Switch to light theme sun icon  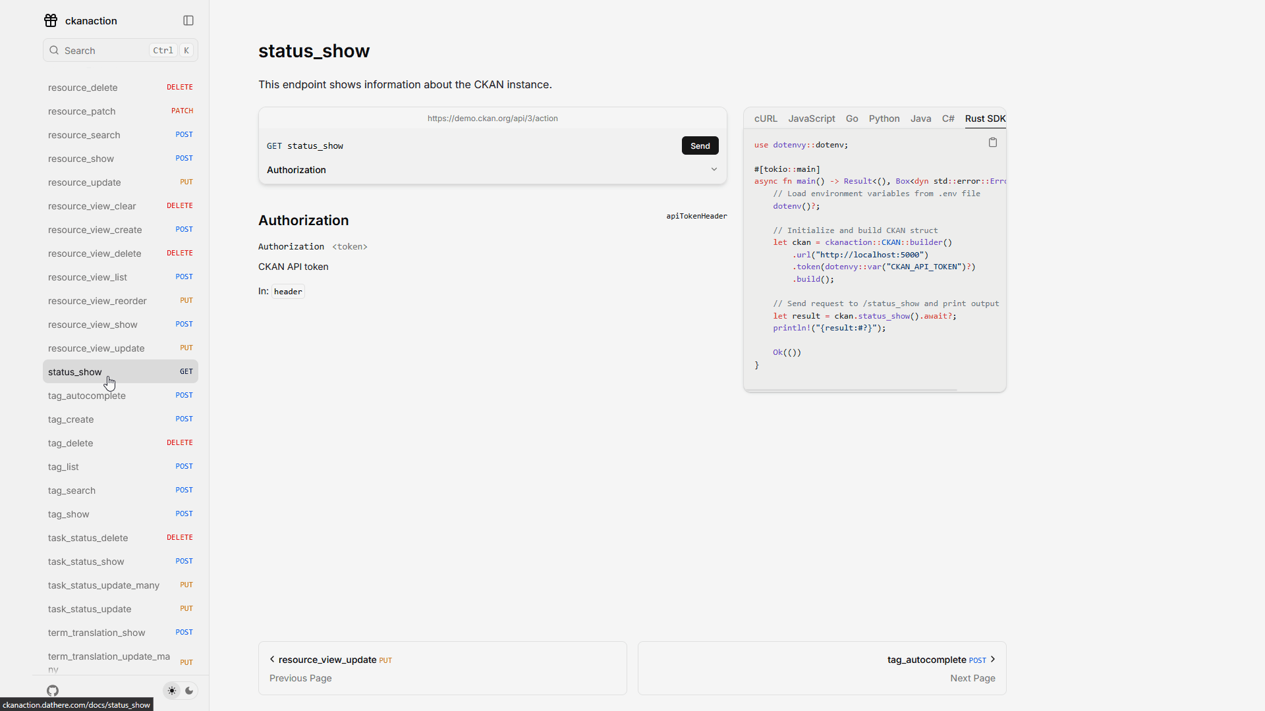(x=172, y=691)
